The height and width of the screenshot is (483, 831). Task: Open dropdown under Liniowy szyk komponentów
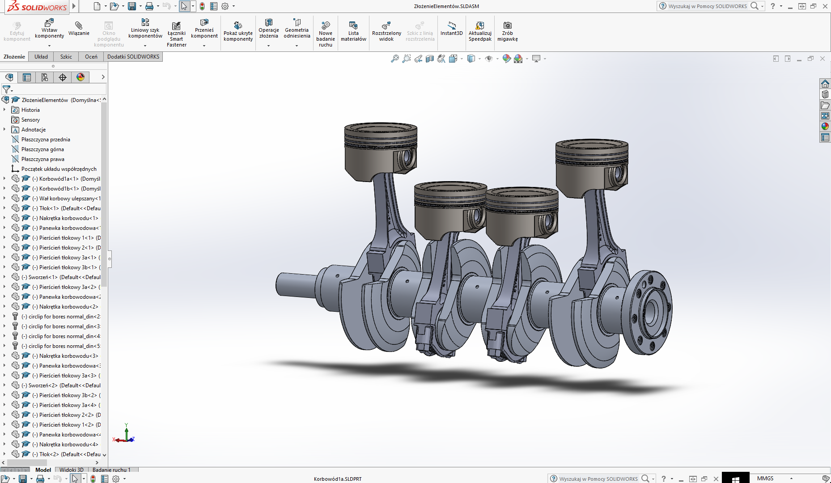[x=145, y=46]
